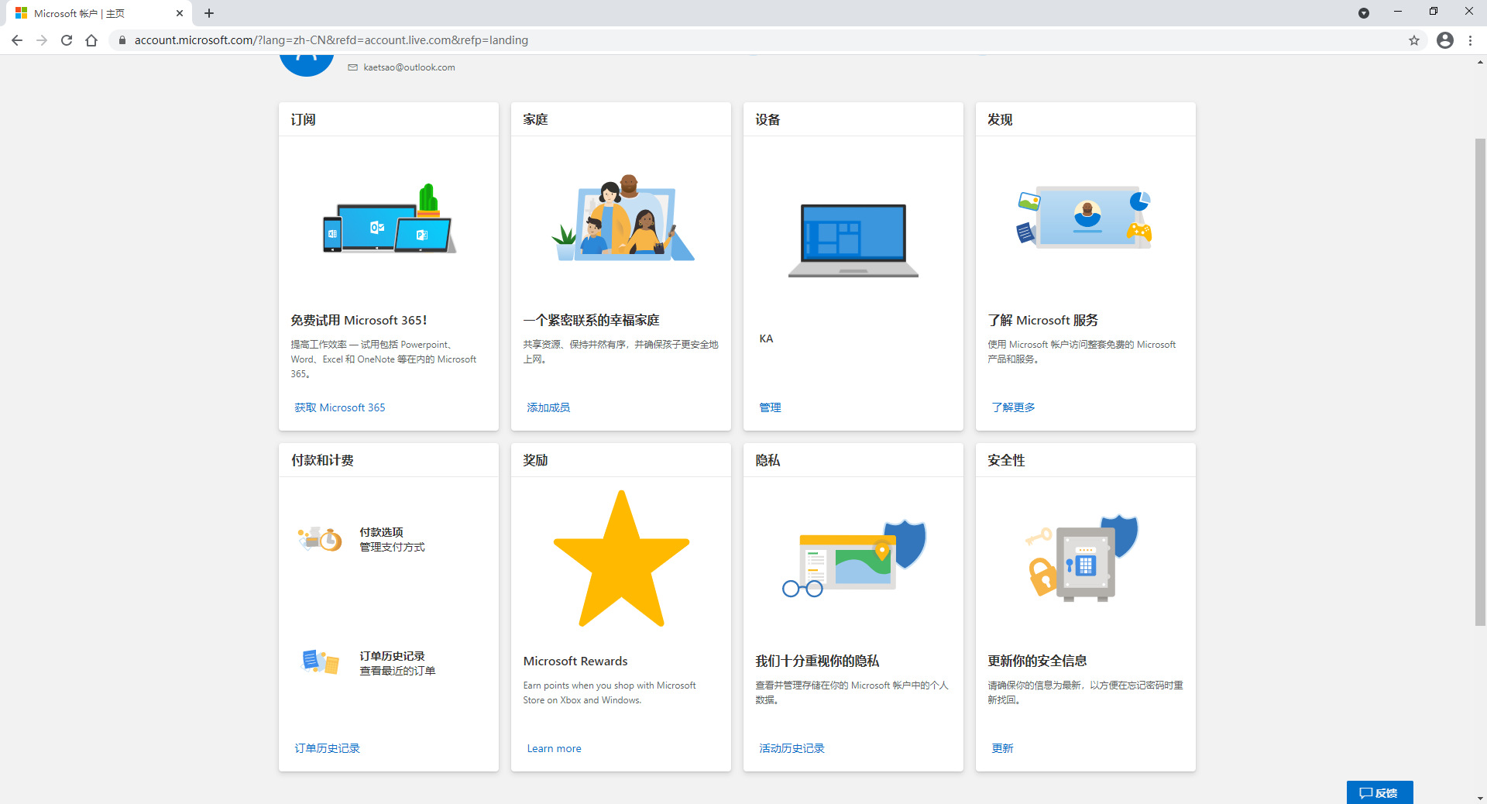Click the 奖励 card header
This screenshot has width=1487, height=804.
[621, 460]
